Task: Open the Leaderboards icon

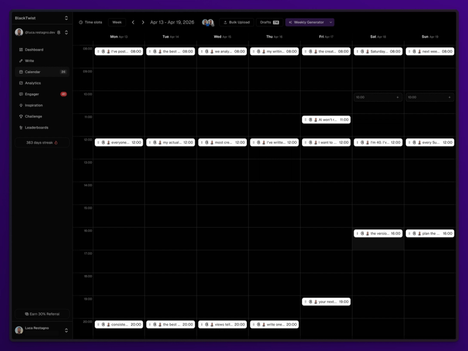Action: [22, 127]
